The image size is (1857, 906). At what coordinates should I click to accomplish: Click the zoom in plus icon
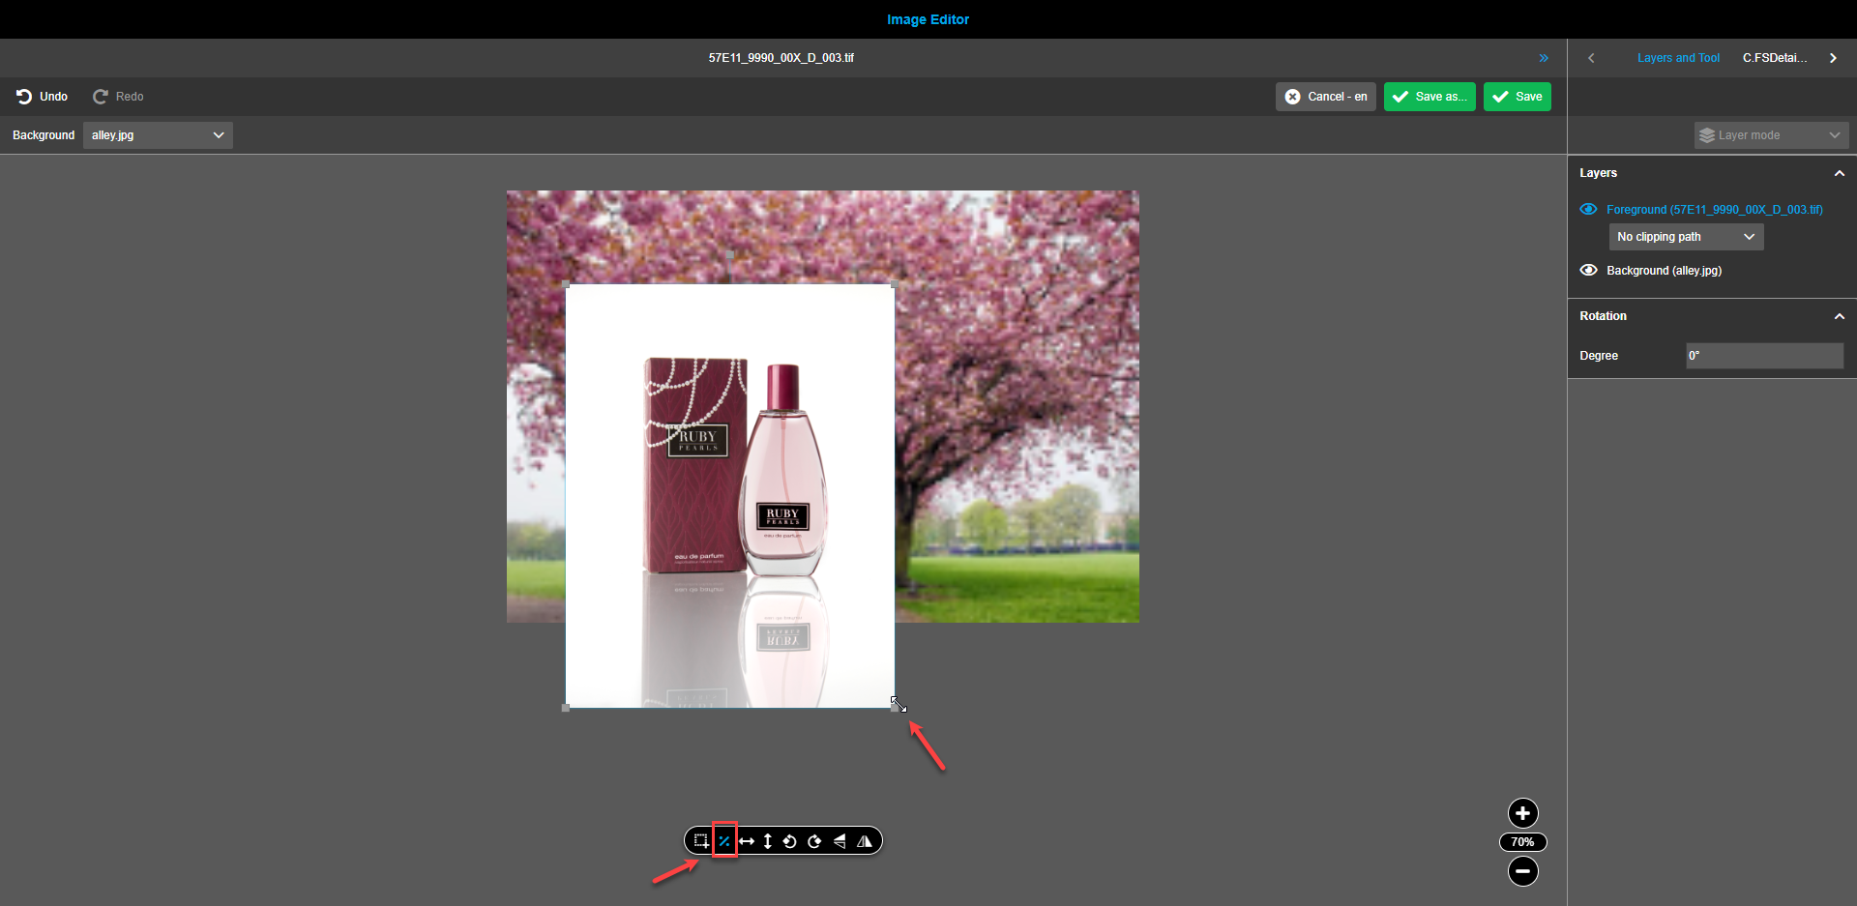(x=1522, y=813)
